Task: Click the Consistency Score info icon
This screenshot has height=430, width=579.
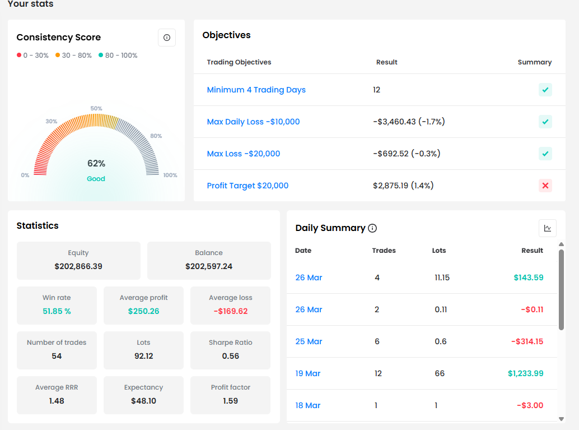Action: (167, 38)
